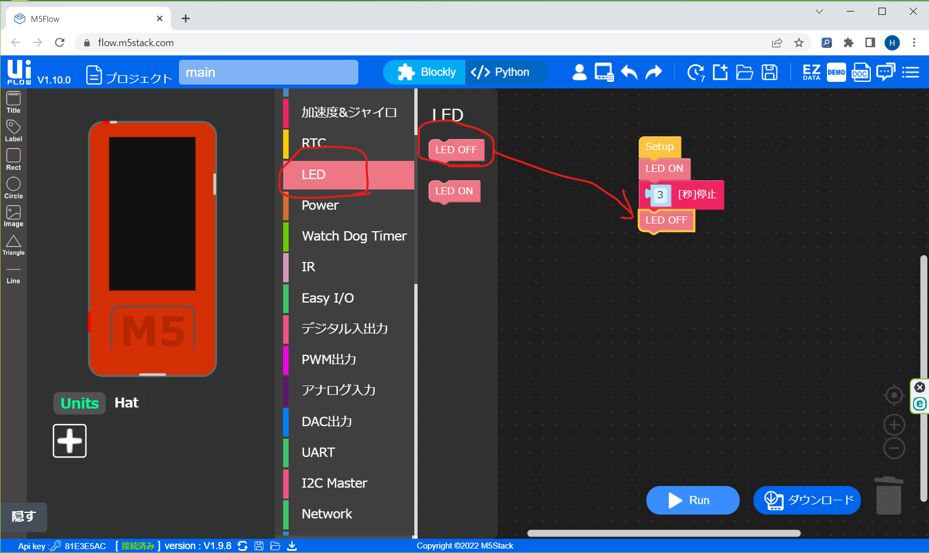Open EZ DATA panel
The image size is (929, 553).
point(812,72)
